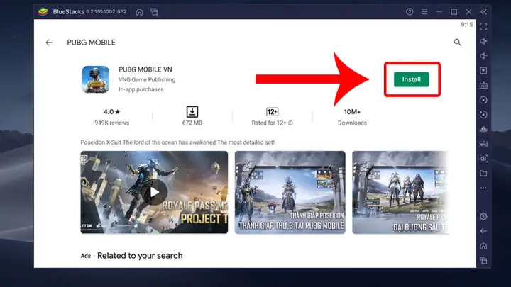Play the Royale Pass trailer video

[x=155, y=192]
